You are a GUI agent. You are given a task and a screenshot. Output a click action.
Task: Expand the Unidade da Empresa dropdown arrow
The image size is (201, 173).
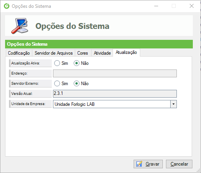173,104
